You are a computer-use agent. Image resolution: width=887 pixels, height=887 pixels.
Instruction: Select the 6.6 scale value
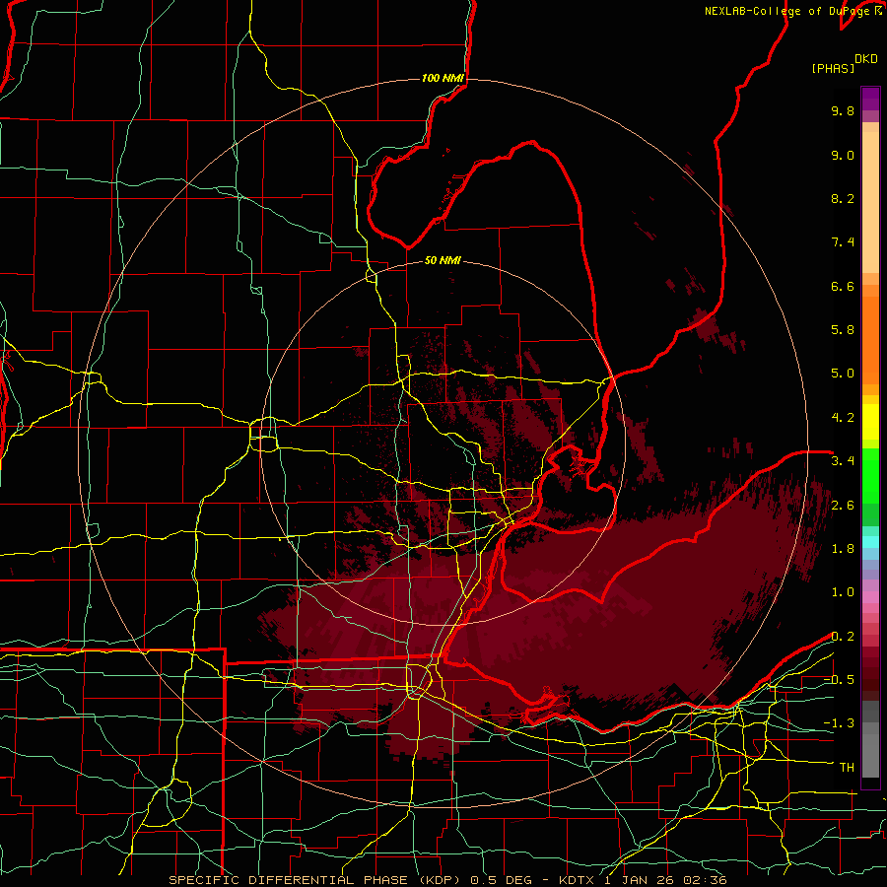tap(843, 286)
